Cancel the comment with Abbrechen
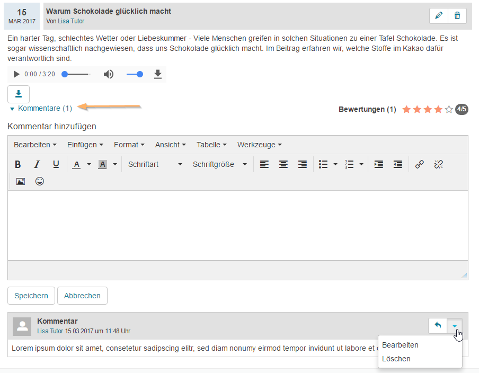This screenshot has height=373, width=479. 82,296
